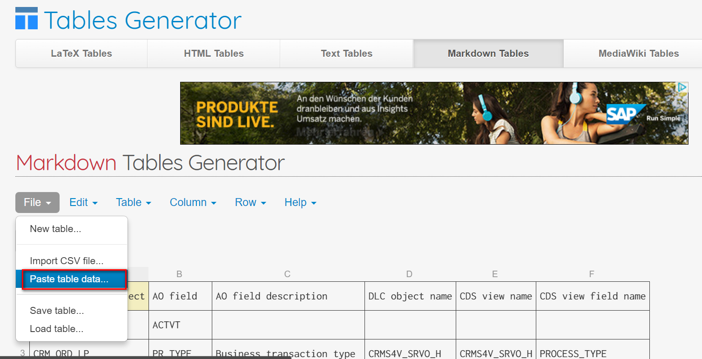This screenshot has width=702, height=359.
Task: Select row 3 header number
Action: (x=22, y=353)
